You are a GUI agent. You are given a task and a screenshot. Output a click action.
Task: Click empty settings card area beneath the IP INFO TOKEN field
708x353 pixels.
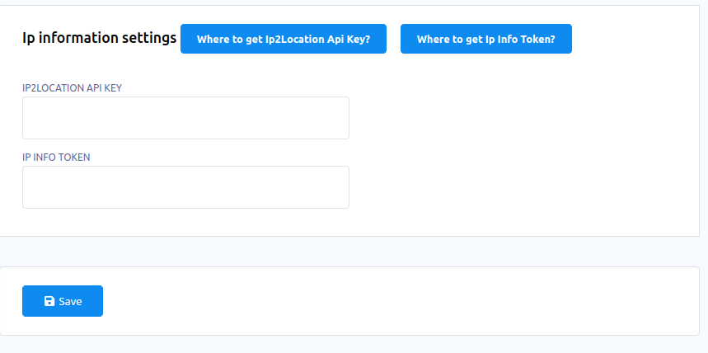185,223
